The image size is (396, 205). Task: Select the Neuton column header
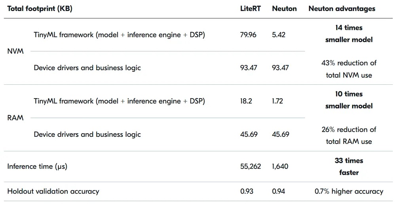pos(284,9)
